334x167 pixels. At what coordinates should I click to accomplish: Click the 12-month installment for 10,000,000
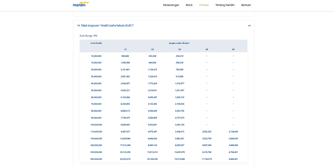coord(125,56)
